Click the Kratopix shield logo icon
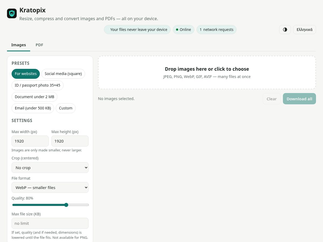The image size is (323, 242). [x=12, y=13]
